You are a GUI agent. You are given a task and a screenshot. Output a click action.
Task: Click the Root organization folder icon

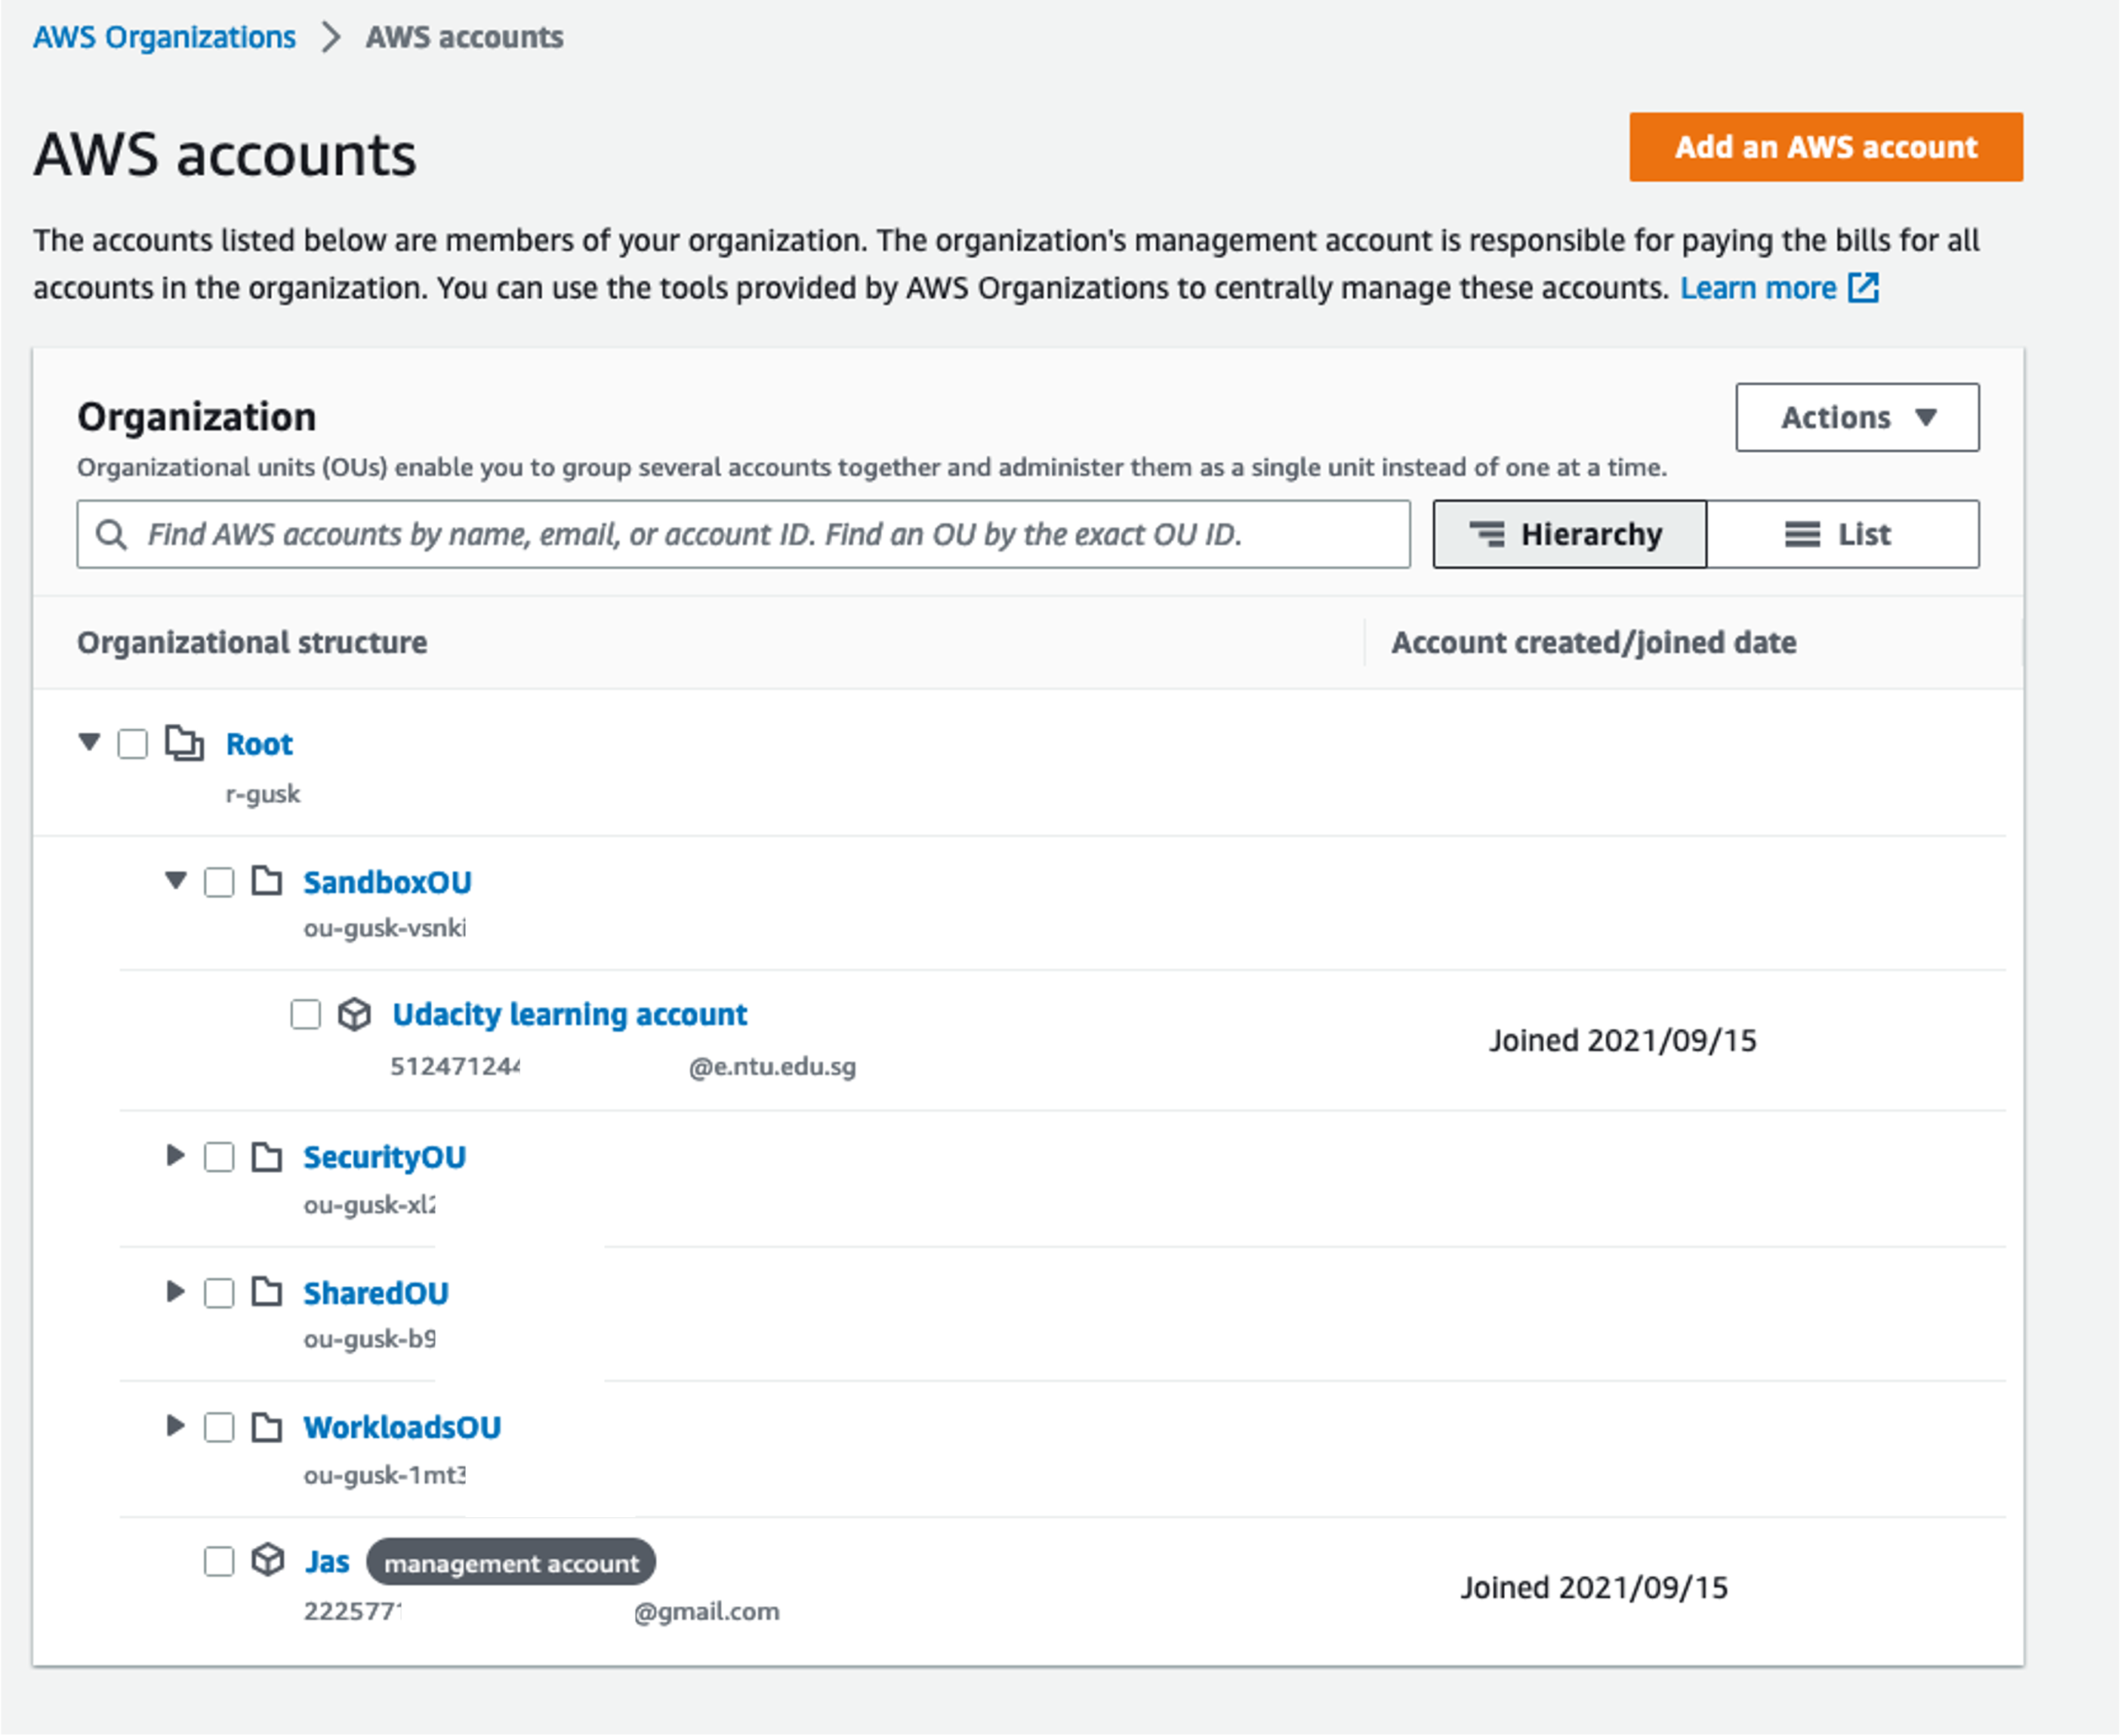pos(184,744)
